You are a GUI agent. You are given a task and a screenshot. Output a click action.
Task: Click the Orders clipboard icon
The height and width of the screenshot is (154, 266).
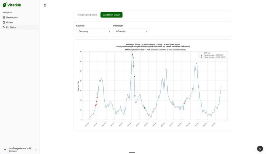pos(4,22)
